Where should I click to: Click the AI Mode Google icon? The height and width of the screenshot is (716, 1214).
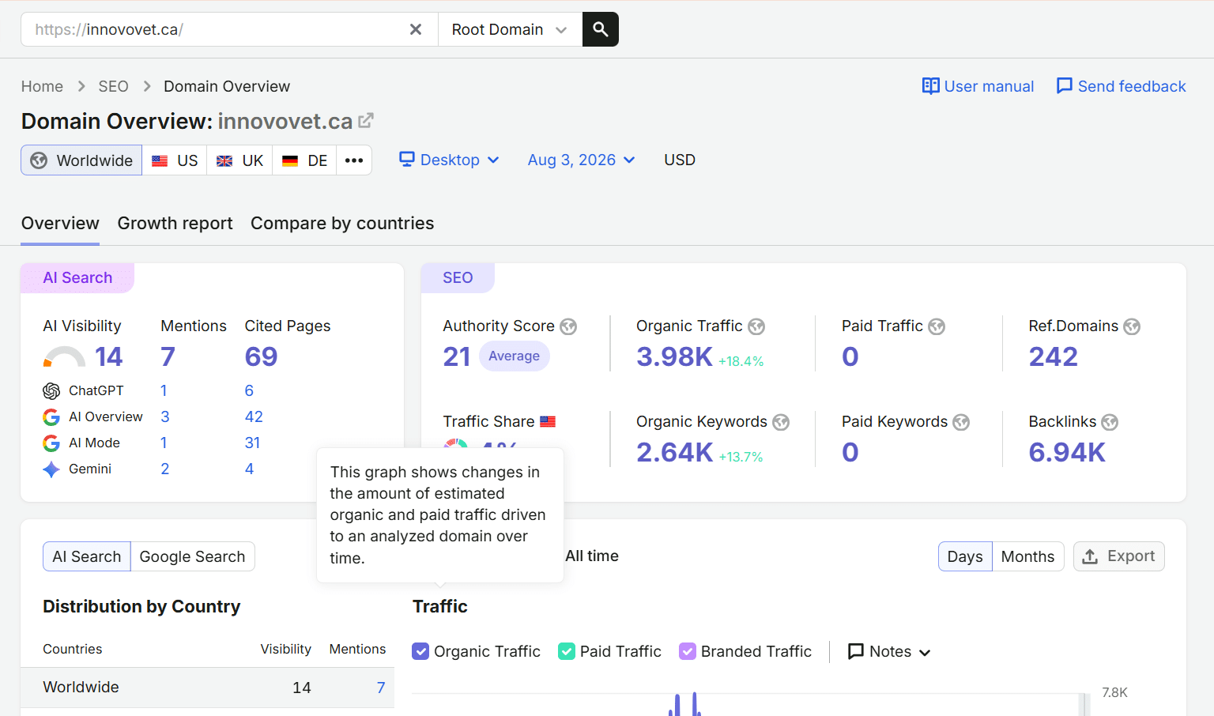point(51,443)
